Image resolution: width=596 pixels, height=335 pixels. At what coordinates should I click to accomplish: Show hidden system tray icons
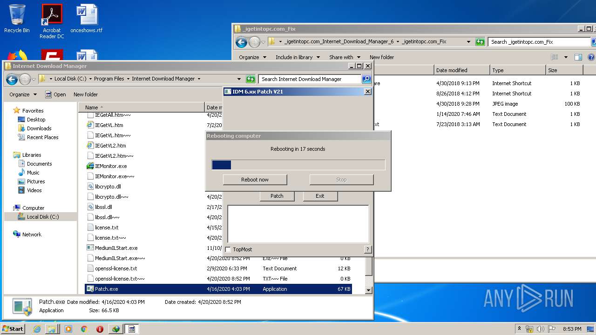click(x=519, y=329)
